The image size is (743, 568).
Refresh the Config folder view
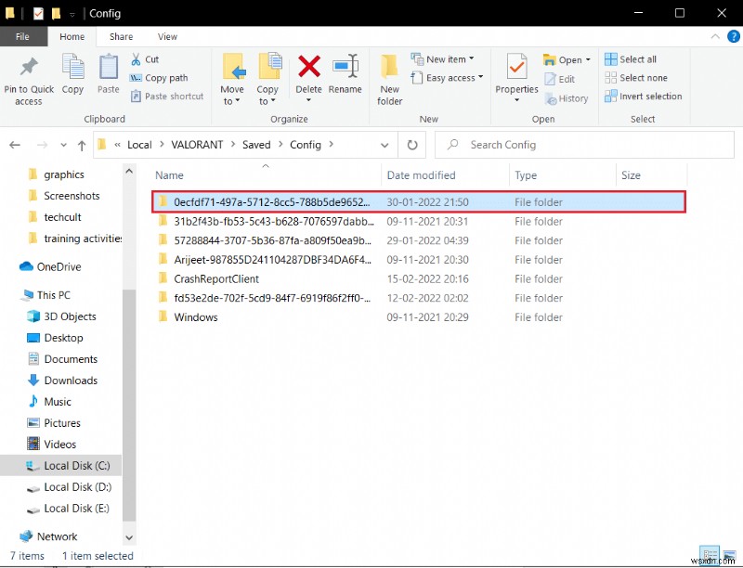[x=412, y=145]
